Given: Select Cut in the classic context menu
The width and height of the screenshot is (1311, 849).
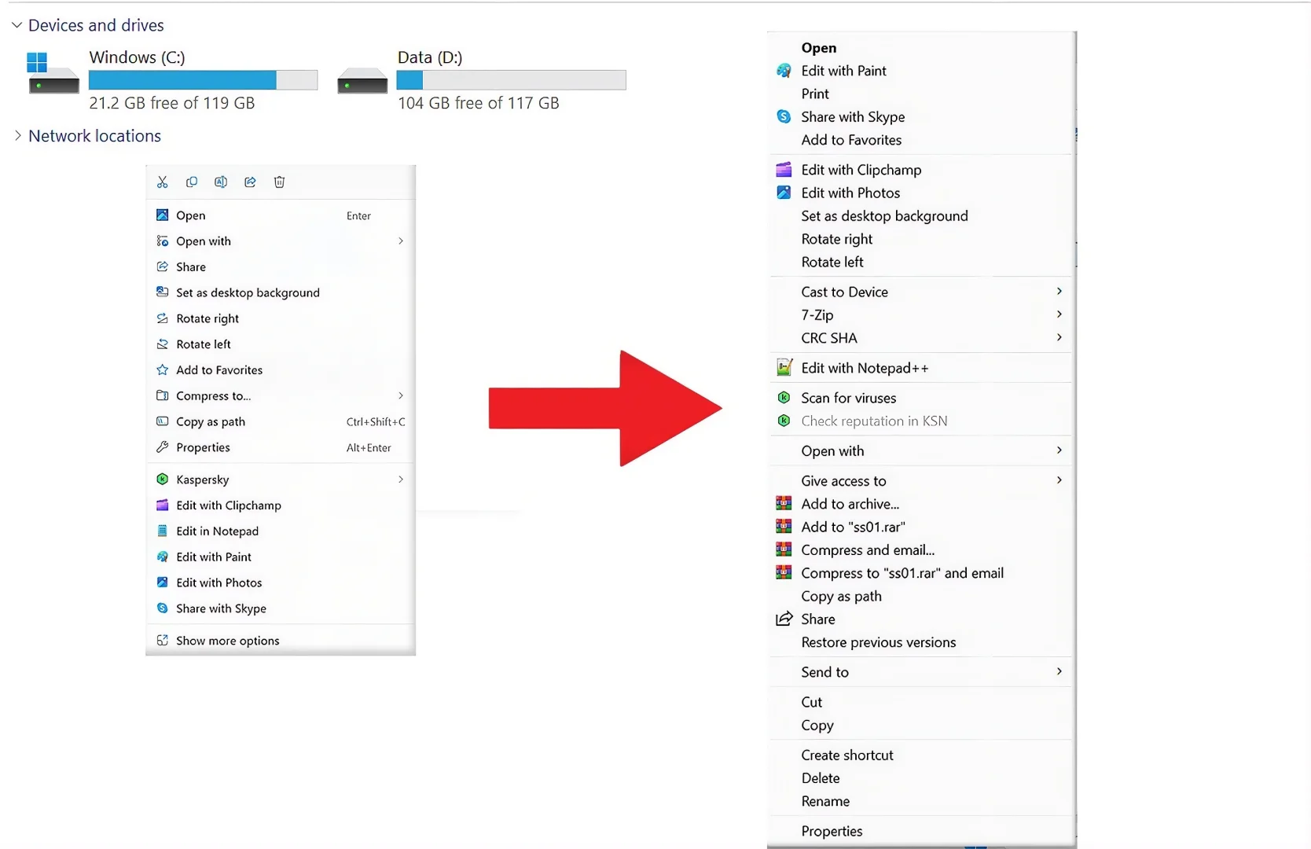Looking at the screenshot, I should (x=921, y=702).
